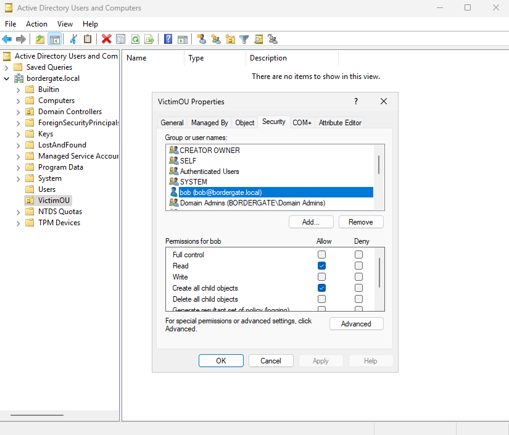Expand the Domain Controllers node
Viewport: 509px width, 435px height.
pyautogui.click(x=17, y=112)
